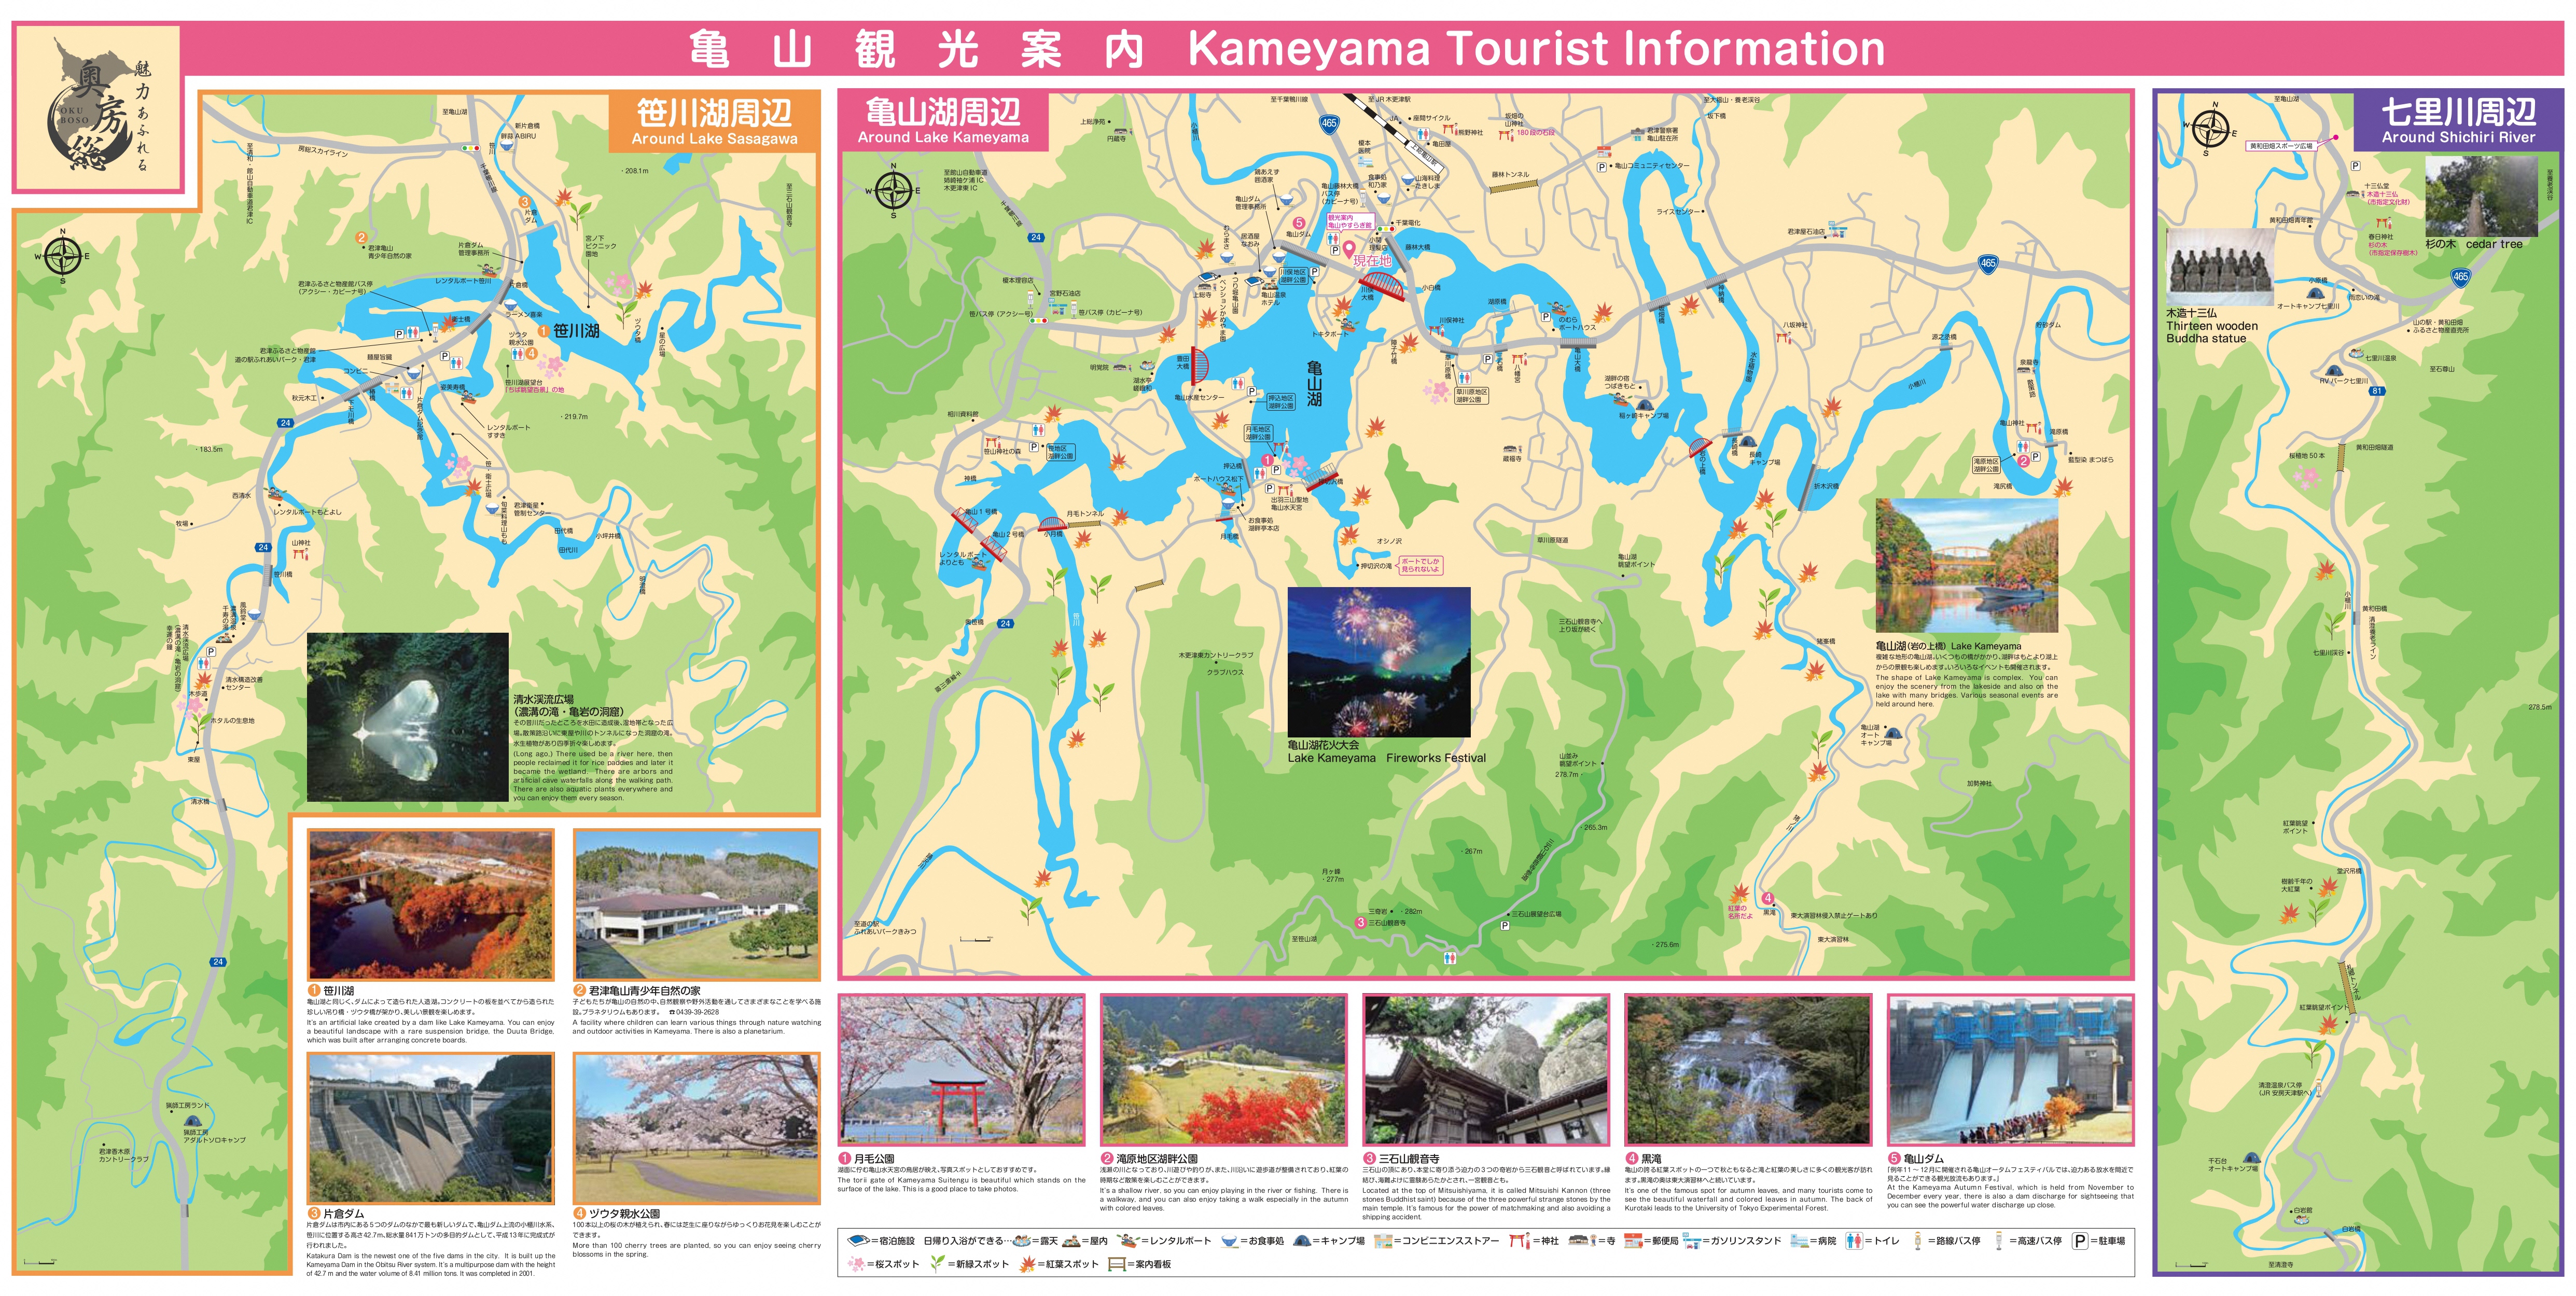2576x1296 pixels.
Task: Open the Thirteen wooden Buddha statue photo
Action: pyautogui.click(x=2220, y=266)
